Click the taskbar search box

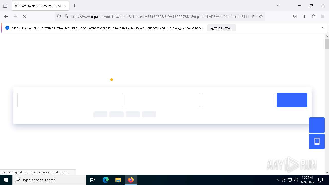pos(49,180)
